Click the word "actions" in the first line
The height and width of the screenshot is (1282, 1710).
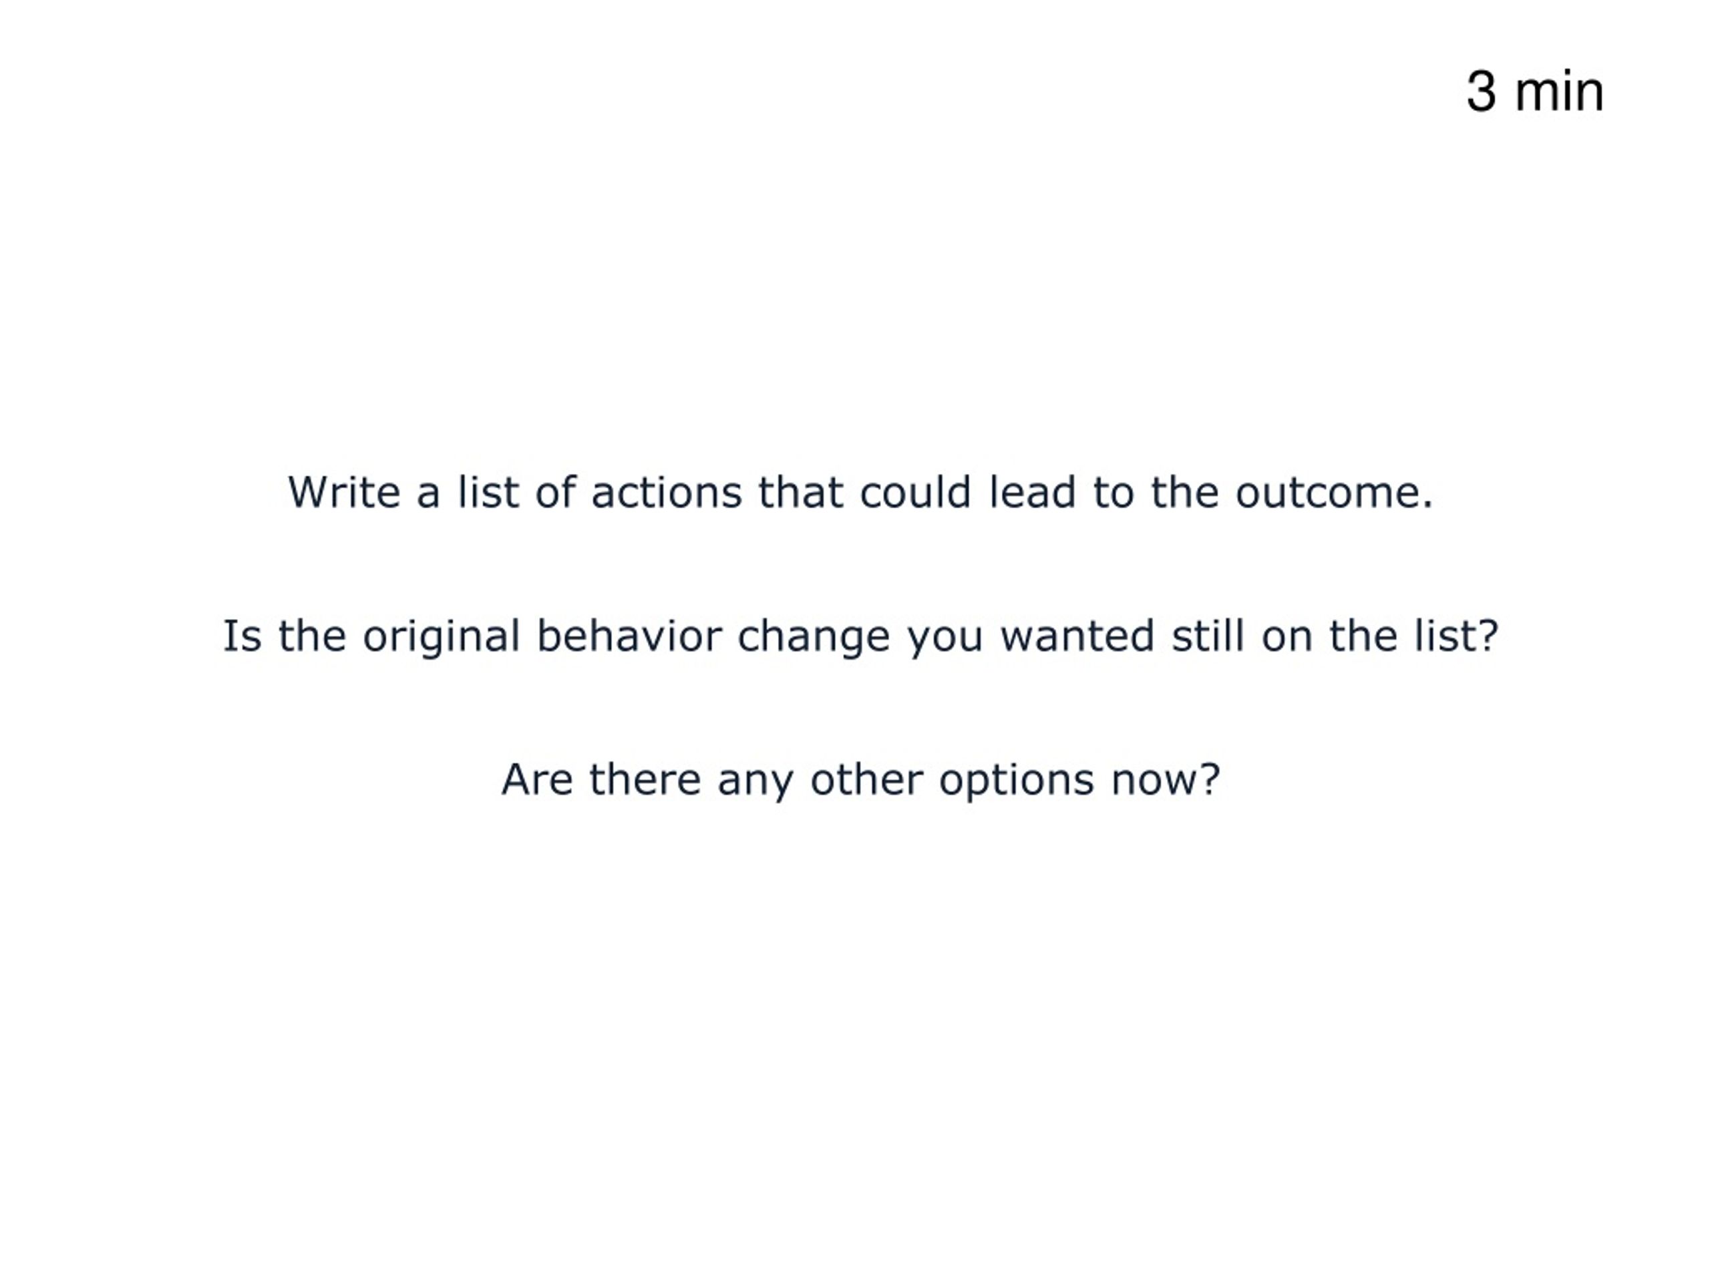pyautogui.click(x=667, y=492)
